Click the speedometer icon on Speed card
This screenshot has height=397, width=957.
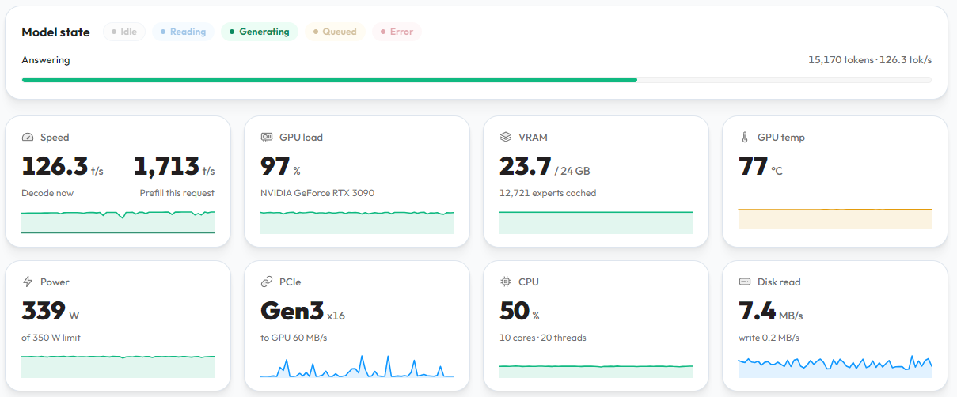pyautogui.click(x=28, y=137)
